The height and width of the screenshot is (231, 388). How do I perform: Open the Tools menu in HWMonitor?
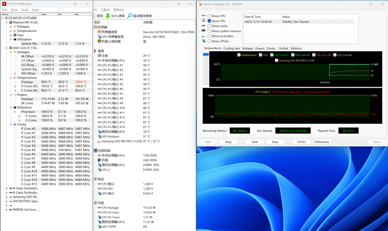(25, 10)
